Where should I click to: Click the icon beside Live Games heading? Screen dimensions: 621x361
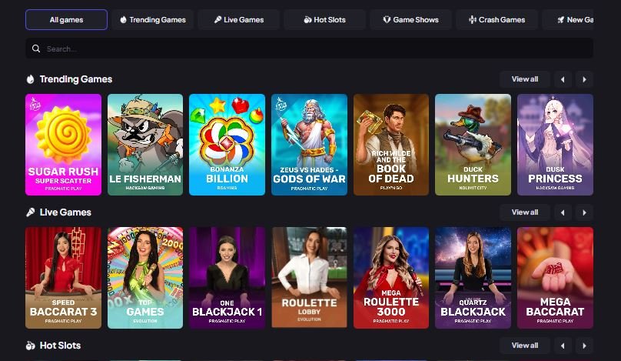[31, 212]
